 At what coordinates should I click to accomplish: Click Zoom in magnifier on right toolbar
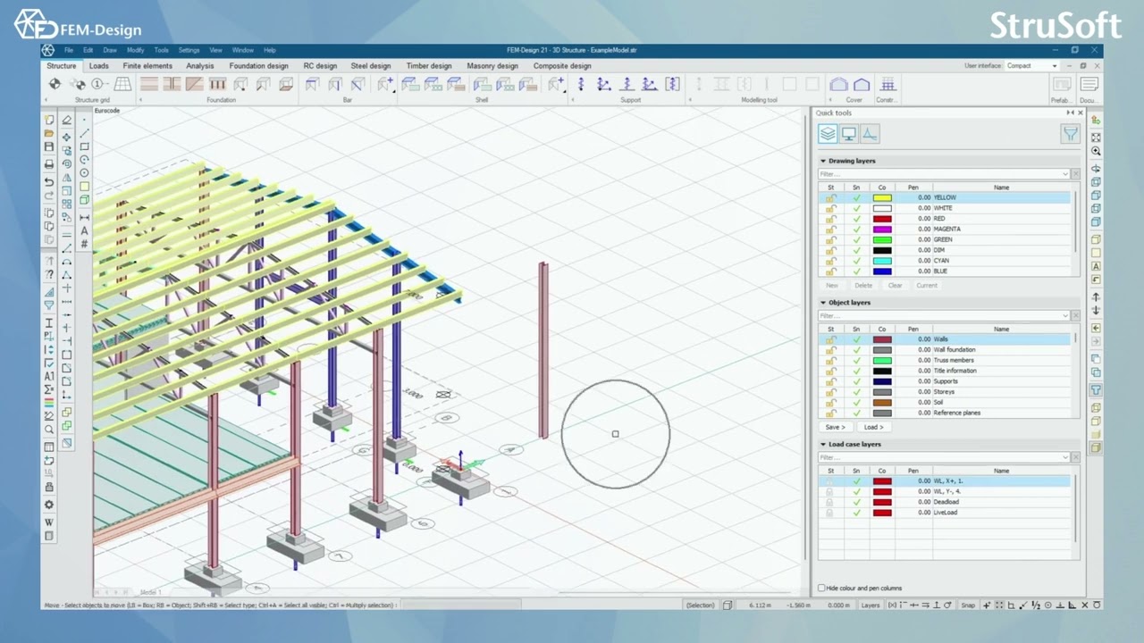(1096, 151)
